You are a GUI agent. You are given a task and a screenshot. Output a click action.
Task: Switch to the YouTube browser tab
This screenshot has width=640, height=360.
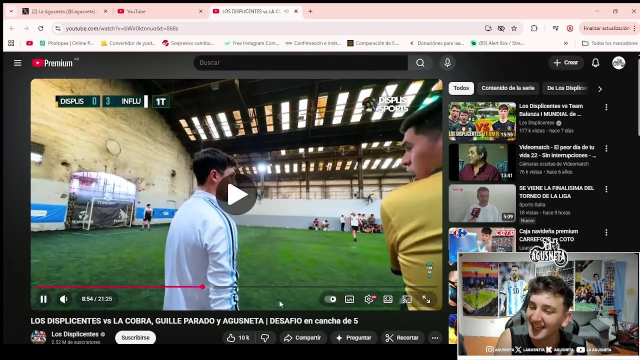[160, 11]
